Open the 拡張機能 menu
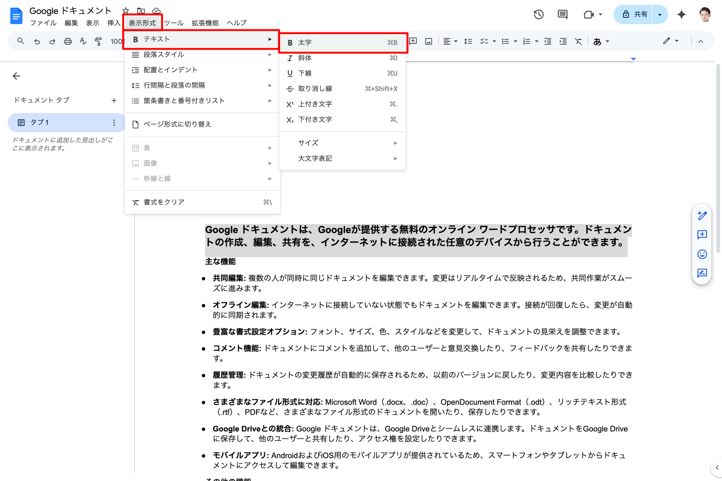The width and height of the screenshot is (722, 481). 205,23
